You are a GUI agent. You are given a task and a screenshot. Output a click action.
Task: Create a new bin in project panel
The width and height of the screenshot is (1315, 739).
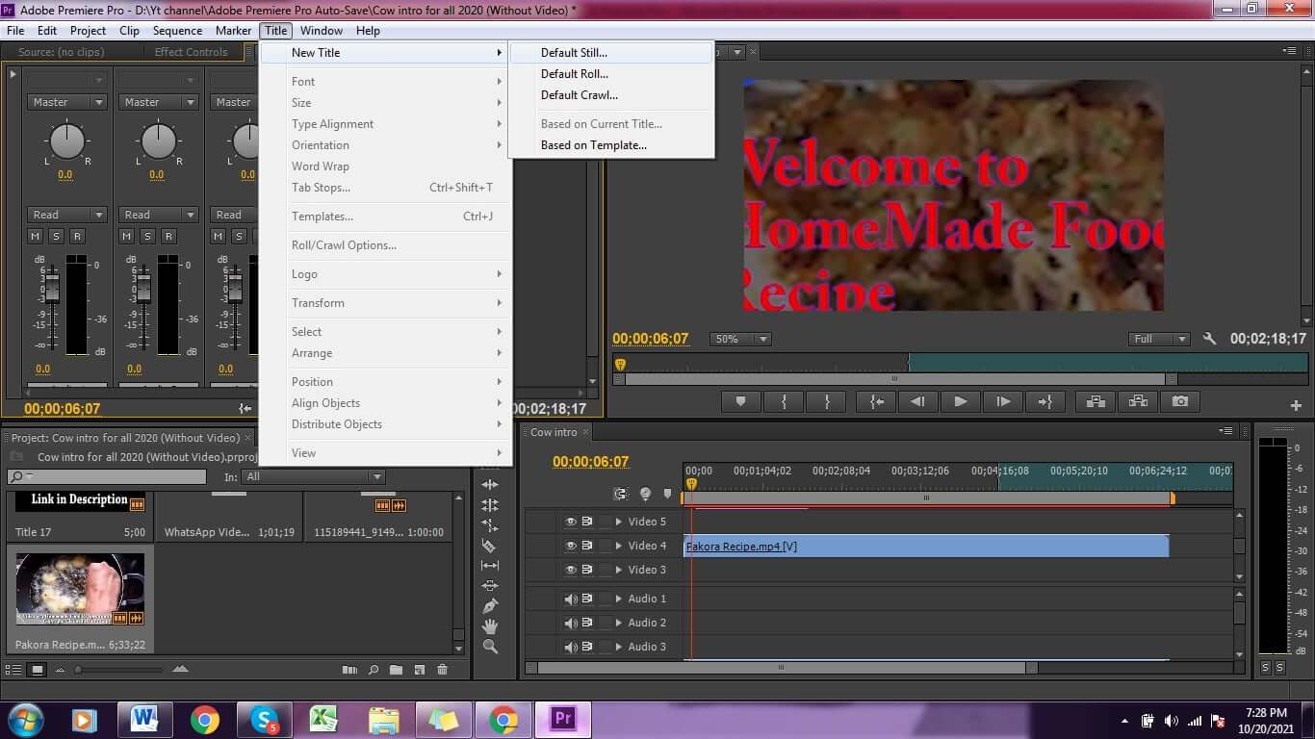pyautogui.click(x=396, y=670)
